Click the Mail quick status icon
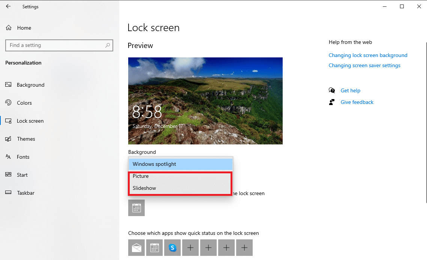This screenshot has width=427, height=260. pyautogui.click(x=136, y=248)
